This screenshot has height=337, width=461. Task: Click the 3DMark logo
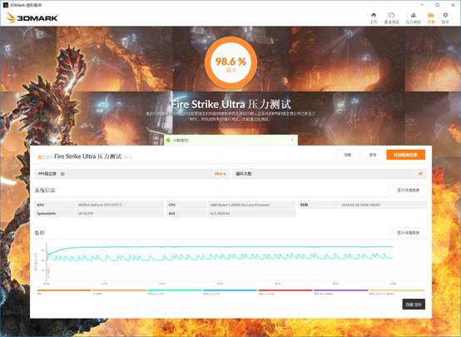click(x=32, y=17)
